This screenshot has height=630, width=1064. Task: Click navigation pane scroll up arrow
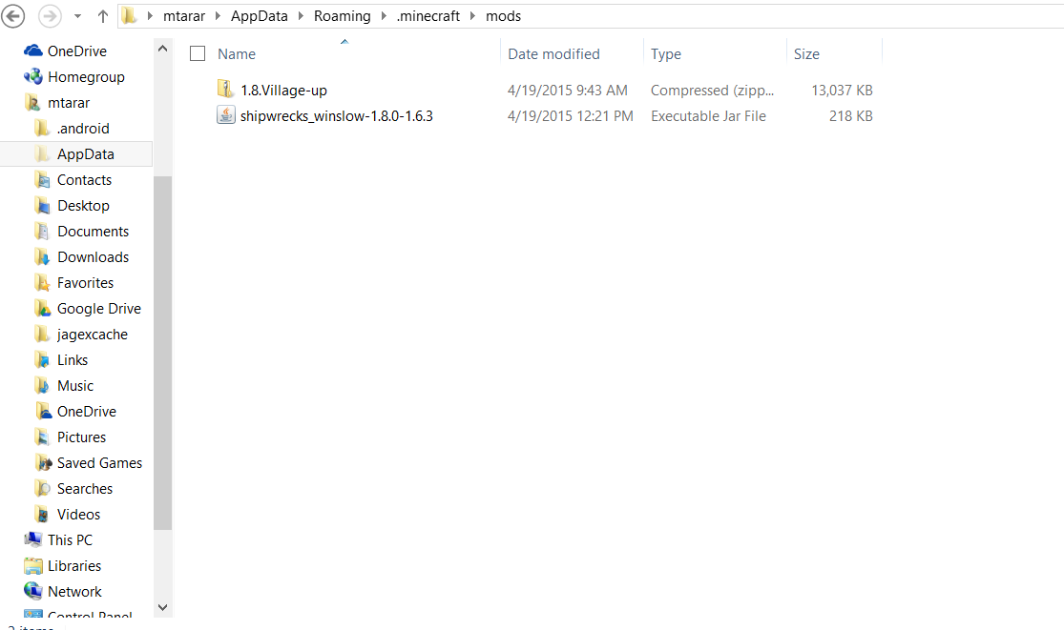(x=162, y=49)
